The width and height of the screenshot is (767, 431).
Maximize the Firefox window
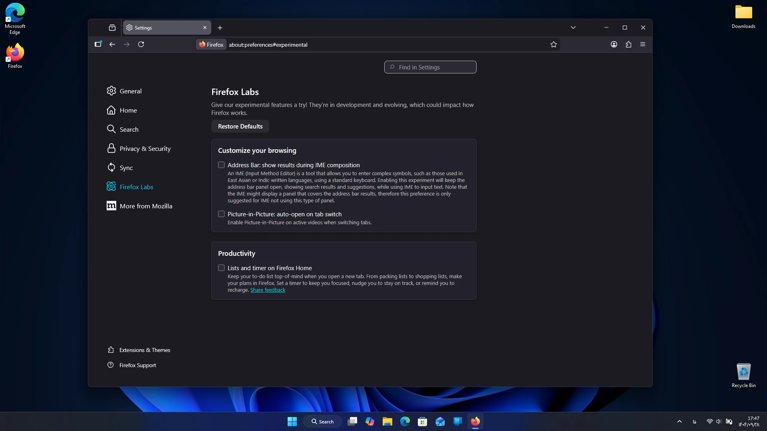click(x=625, y=28)
